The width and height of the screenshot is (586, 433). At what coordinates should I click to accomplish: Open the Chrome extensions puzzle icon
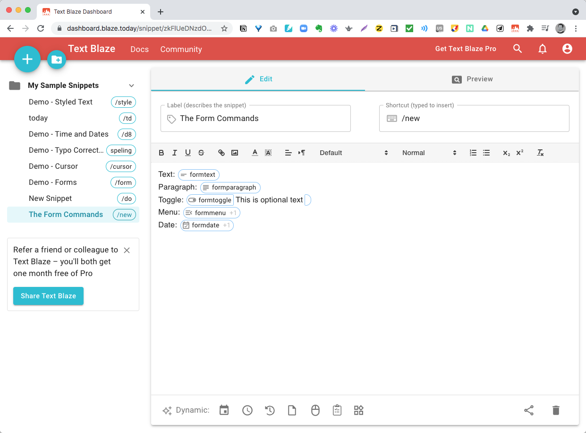[530, 28]
